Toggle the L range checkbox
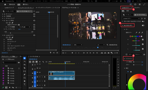148x90 pixels. [143, 49]
